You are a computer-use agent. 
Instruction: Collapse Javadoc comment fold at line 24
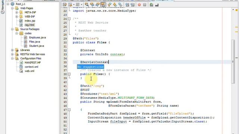[x=69, y=19]
